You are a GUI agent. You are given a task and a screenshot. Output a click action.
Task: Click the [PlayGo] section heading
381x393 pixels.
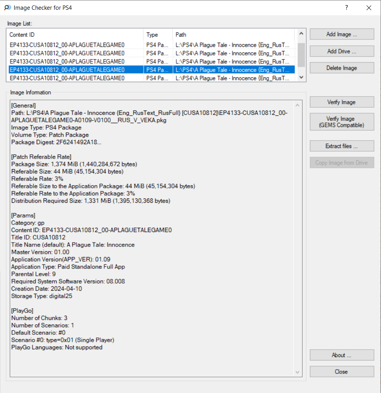click(22, 311)
